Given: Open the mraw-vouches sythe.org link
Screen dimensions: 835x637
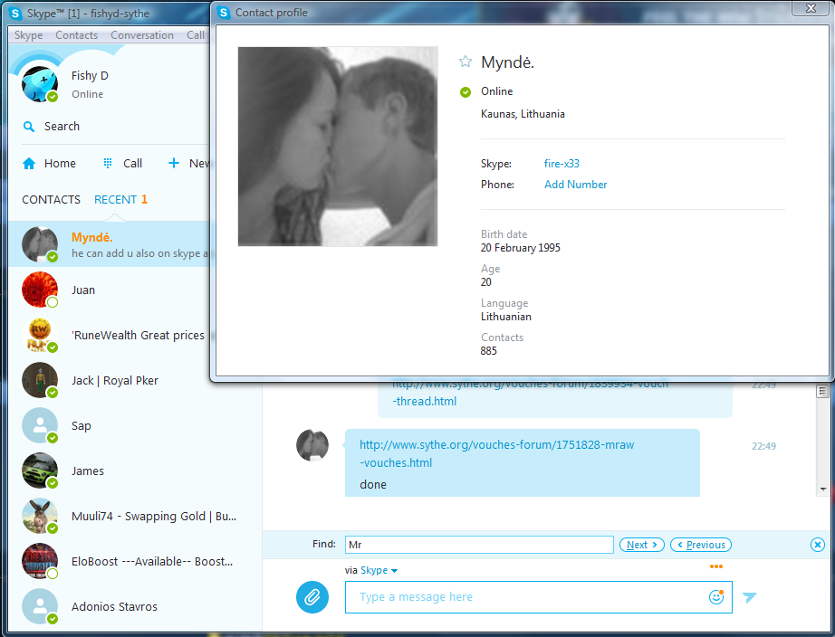Looking at the screenshot, I should pyautogui.click(x=497, y=453).
